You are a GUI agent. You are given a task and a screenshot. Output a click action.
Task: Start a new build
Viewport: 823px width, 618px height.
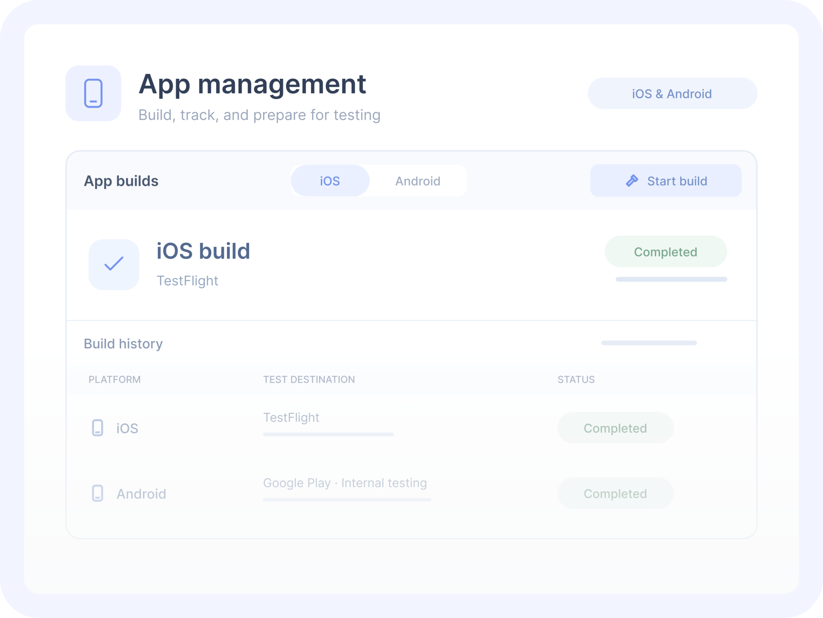click(x=666, y=181)
